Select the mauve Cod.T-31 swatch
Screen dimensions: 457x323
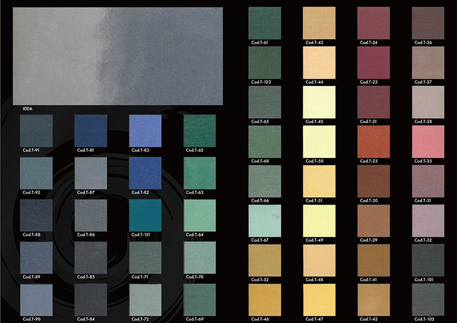point(428,181)
